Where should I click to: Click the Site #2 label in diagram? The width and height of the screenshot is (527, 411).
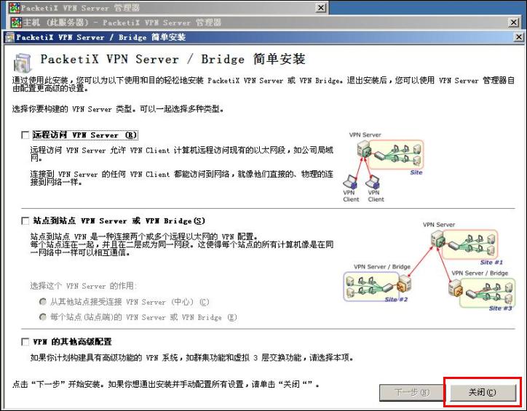396,299
